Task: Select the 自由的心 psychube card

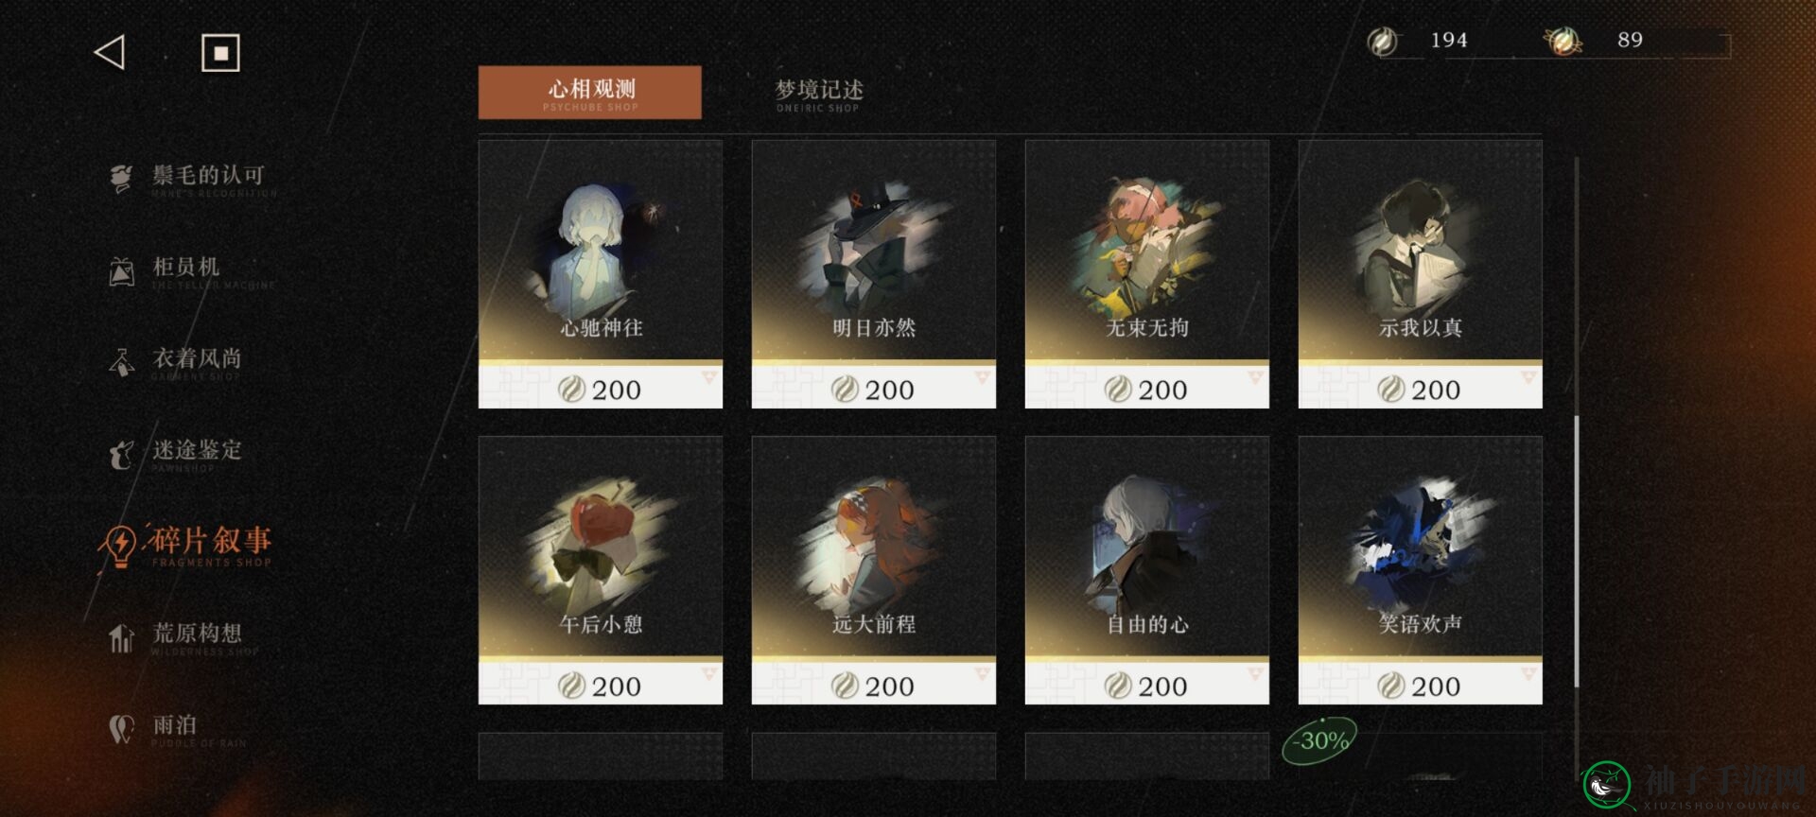Action: [1147, 570]
